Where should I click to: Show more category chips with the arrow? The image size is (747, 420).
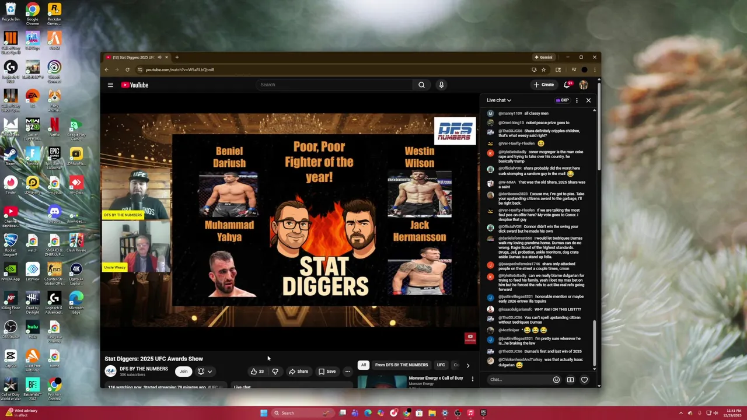click(467, 365)
